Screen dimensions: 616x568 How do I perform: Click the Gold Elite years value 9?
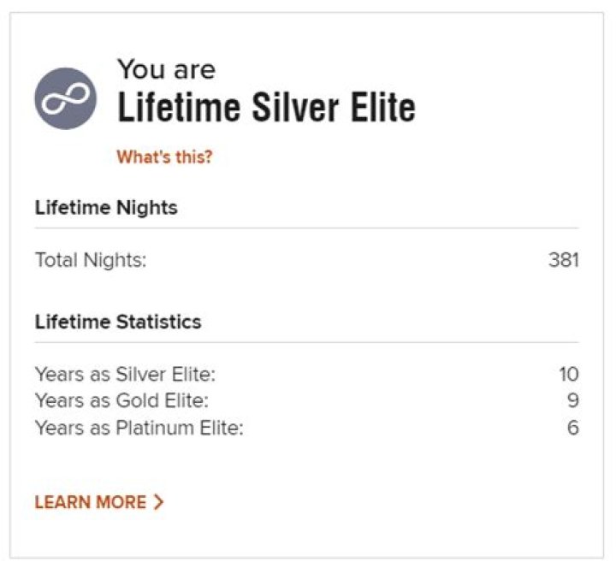click(572, 400)
